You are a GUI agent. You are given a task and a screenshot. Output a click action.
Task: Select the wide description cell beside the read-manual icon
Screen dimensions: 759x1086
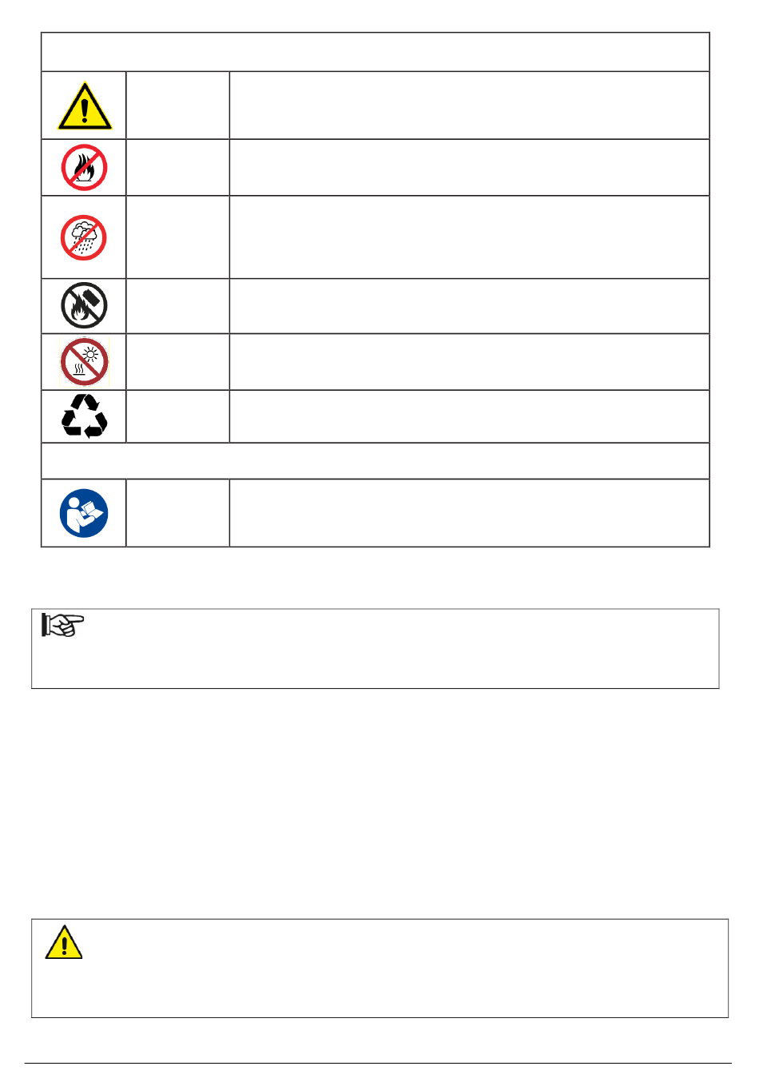[469, 513]
